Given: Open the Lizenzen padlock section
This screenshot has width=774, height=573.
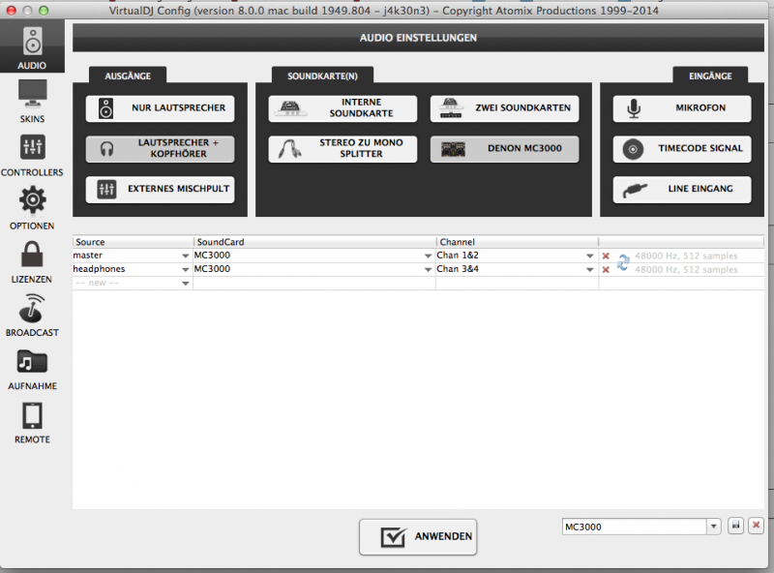Looking at the screenshot, I should [x=32, y=261].
